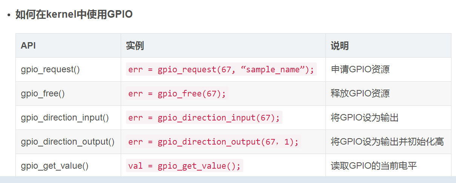
Task: Click the gpio_direction_output() API name cell
Action: 68,142
